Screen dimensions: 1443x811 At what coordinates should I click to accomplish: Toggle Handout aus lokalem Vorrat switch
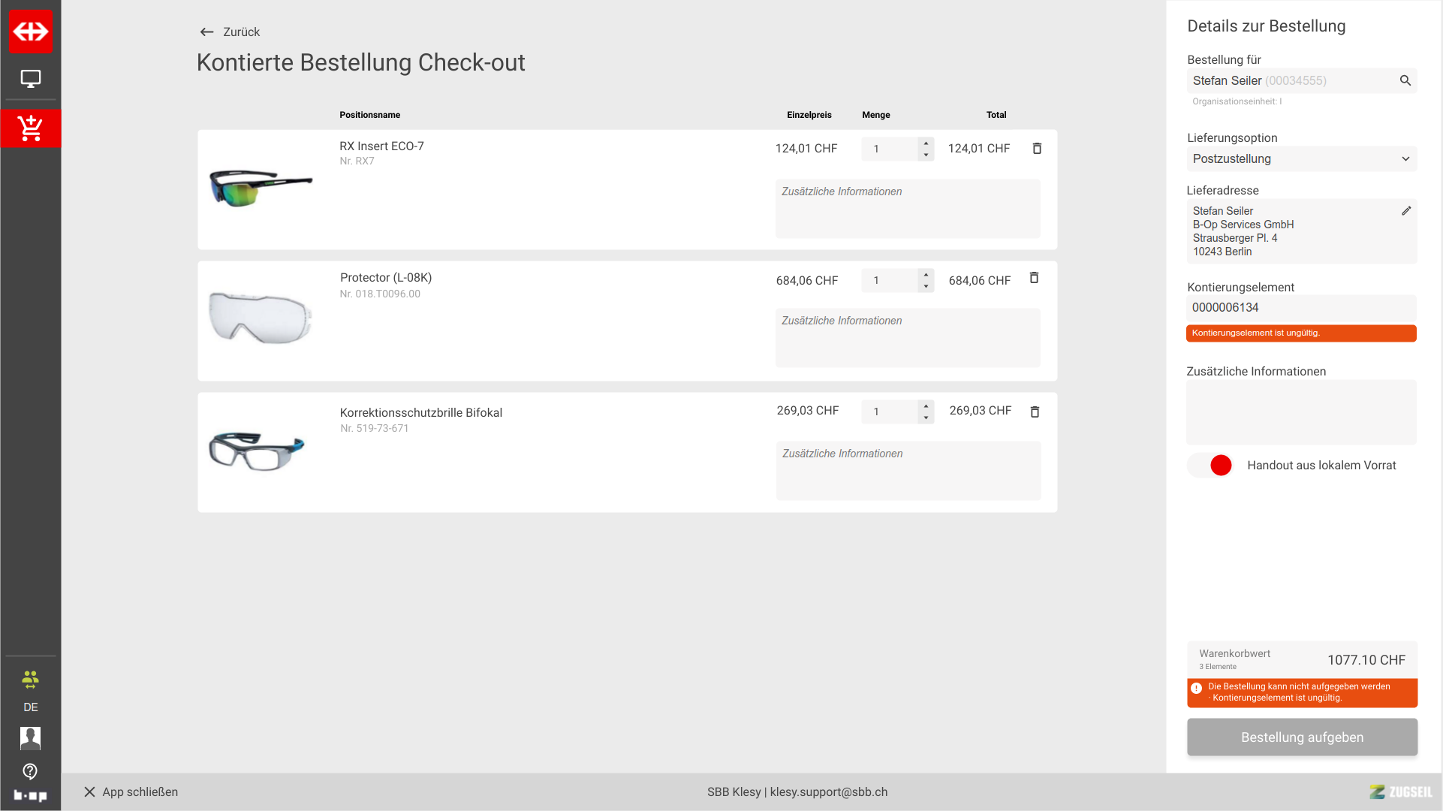1211,466
